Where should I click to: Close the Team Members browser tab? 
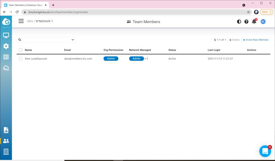(46, 5)
